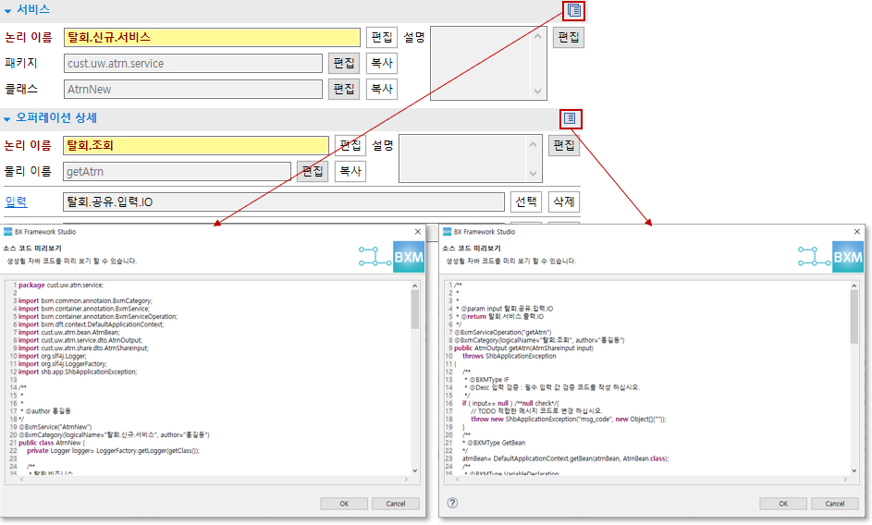Click operation logical name field 탈회.조회
This screenshot has width=872, height=525.
click(196, 146)
